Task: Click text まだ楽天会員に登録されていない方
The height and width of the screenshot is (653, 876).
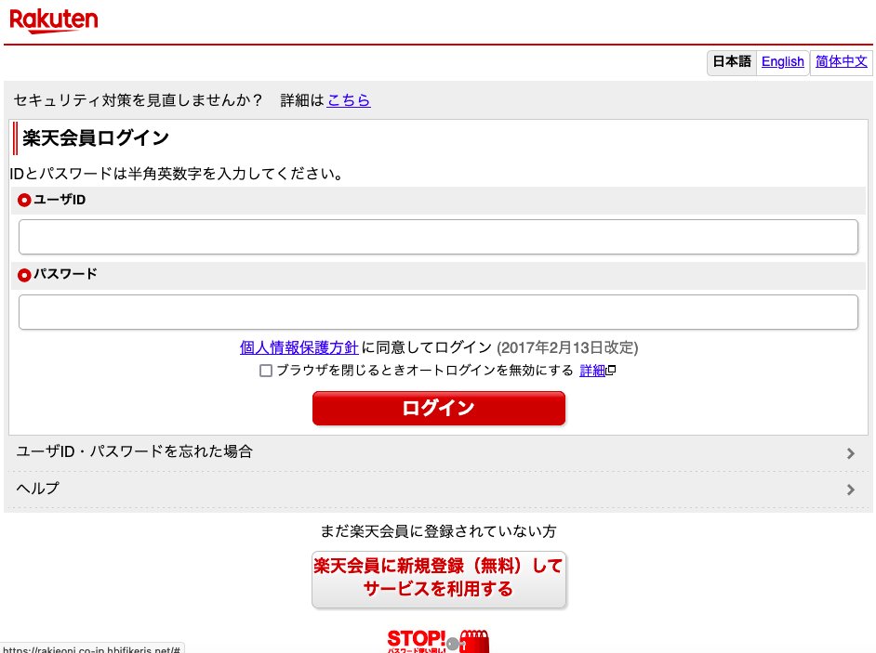Action: [439, 531]
